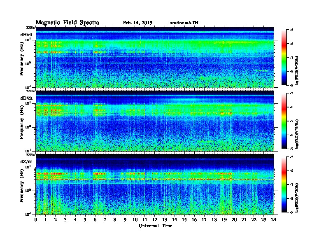Click the color bar beside the dZ/dt panel
This screenshot has width=326, height=252.
pos(284,184)
